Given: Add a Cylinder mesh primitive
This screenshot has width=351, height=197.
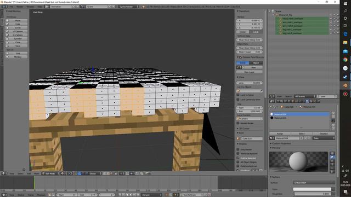Looking at the screenshot, I should coord(16,39).
